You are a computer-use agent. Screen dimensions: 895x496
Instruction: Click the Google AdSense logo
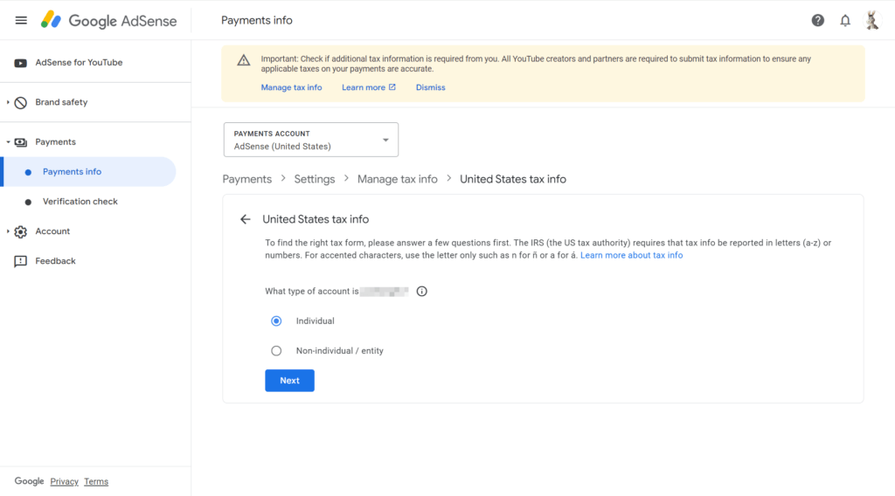tap(108, 21)
